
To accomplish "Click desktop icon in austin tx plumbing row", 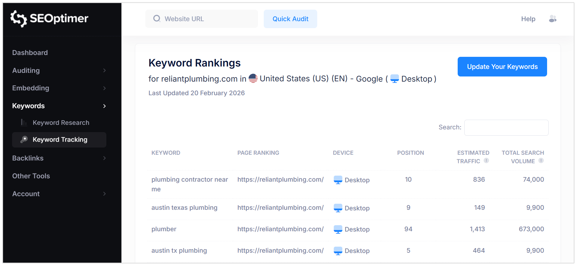I will (x=338, y=251).
